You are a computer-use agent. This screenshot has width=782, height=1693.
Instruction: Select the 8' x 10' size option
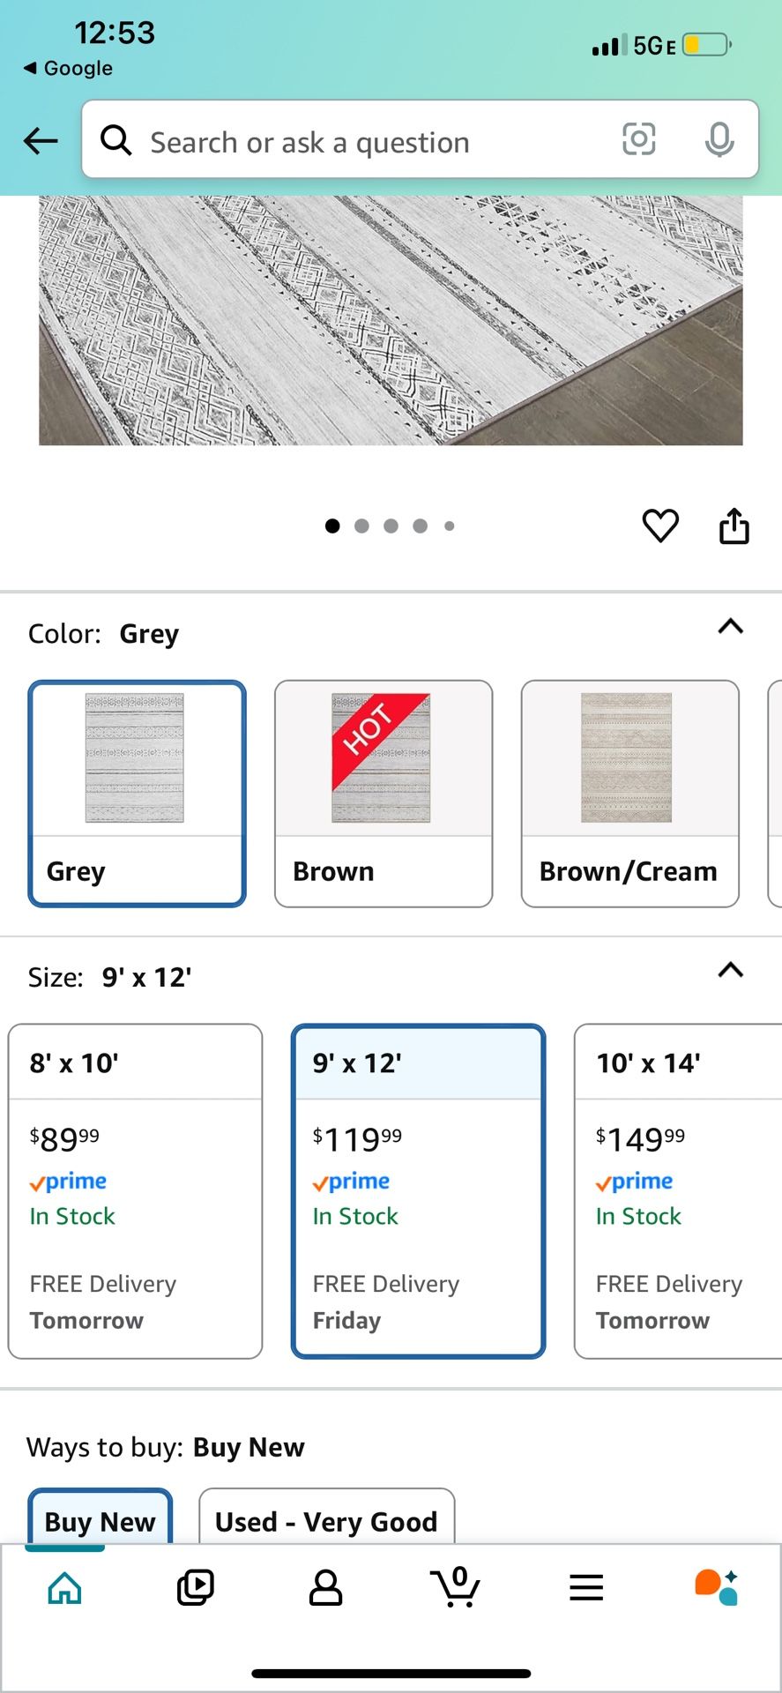point(135,1190)
